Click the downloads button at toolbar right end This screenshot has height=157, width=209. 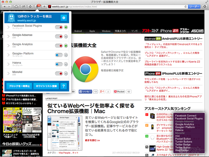point(205,7)
